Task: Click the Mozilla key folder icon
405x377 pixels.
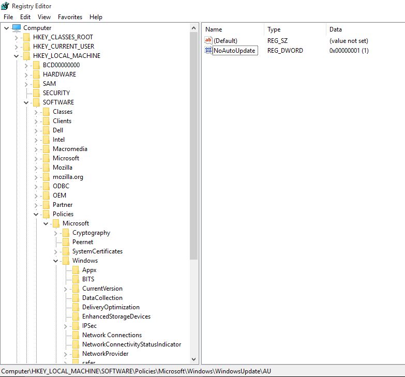Action: (46, 168)
